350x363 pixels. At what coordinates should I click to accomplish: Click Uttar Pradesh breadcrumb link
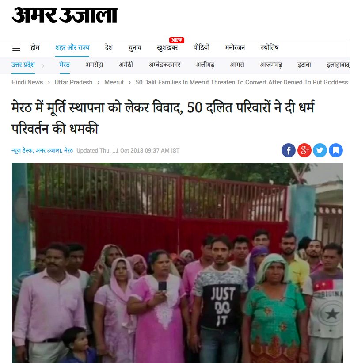(73, 82)
